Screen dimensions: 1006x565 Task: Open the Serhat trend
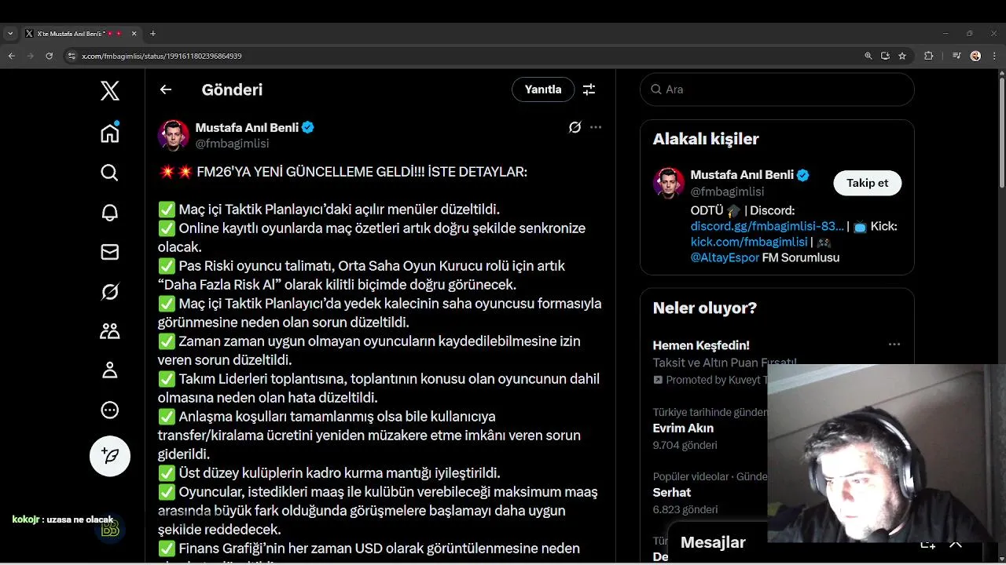(672, 493)
